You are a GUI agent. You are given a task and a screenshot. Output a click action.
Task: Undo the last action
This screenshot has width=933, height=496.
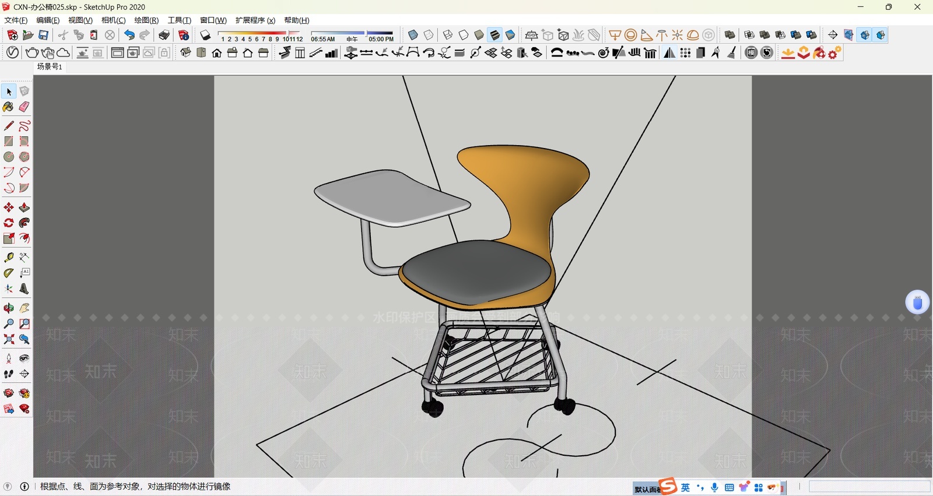(129, 35)
